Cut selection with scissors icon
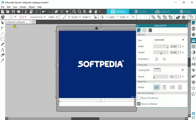 pyautogui.click(x=26, y=12)
